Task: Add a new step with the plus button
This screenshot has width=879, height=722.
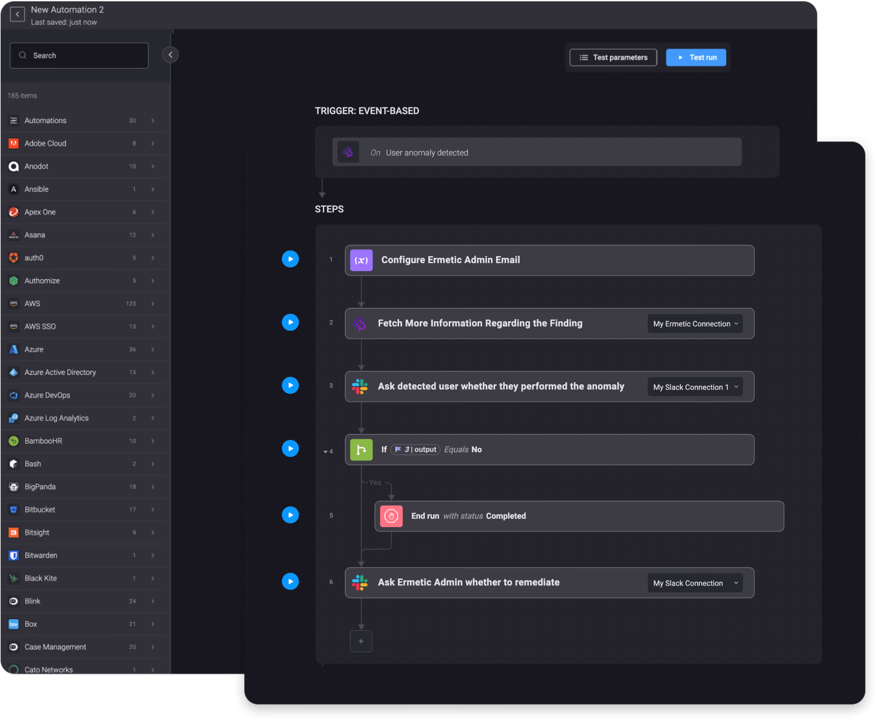Action: [x=361, y=642]
